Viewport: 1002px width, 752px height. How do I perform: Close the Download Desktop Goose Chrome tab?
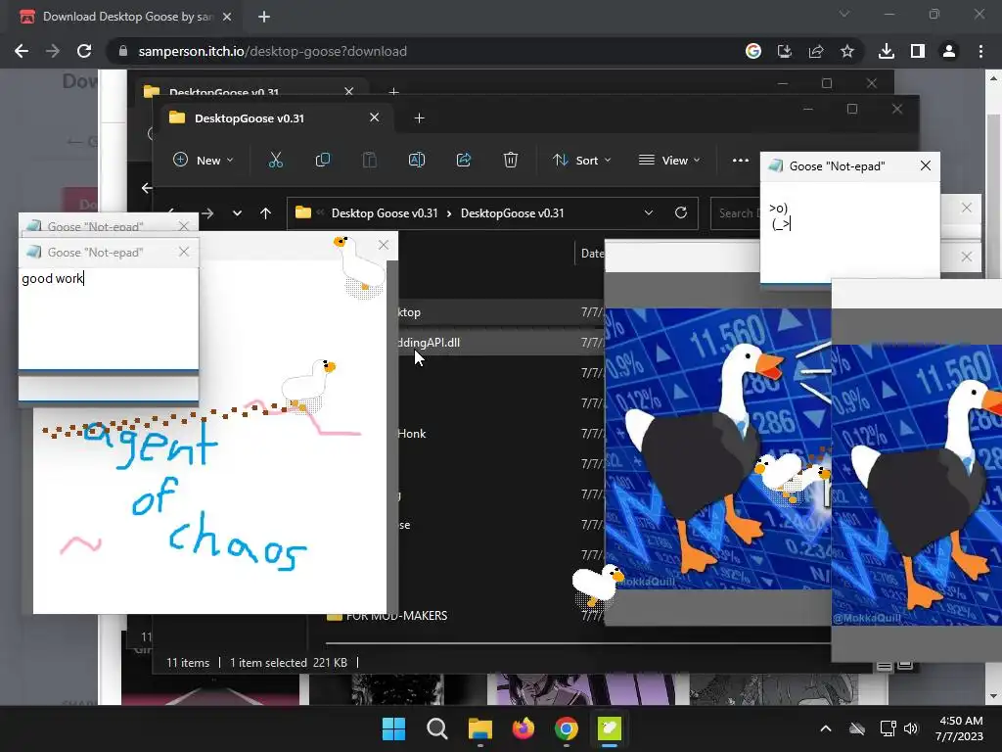[x=227, y=17]
